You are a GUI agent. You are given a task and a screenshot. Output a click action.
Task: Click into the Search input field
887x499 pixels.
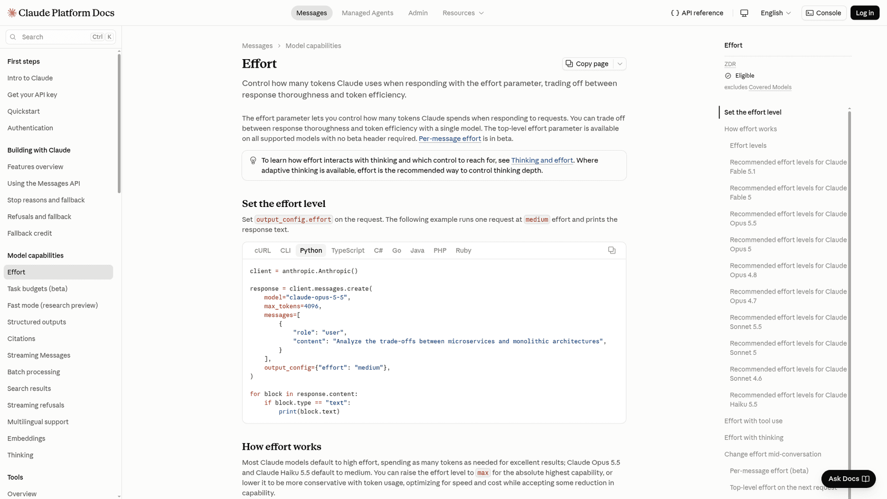pos(61,37)
